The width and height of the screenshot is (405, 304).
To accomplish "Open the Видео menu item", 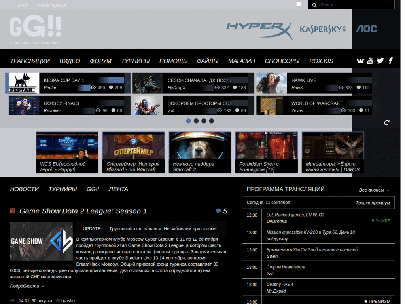I will (70, 61).
